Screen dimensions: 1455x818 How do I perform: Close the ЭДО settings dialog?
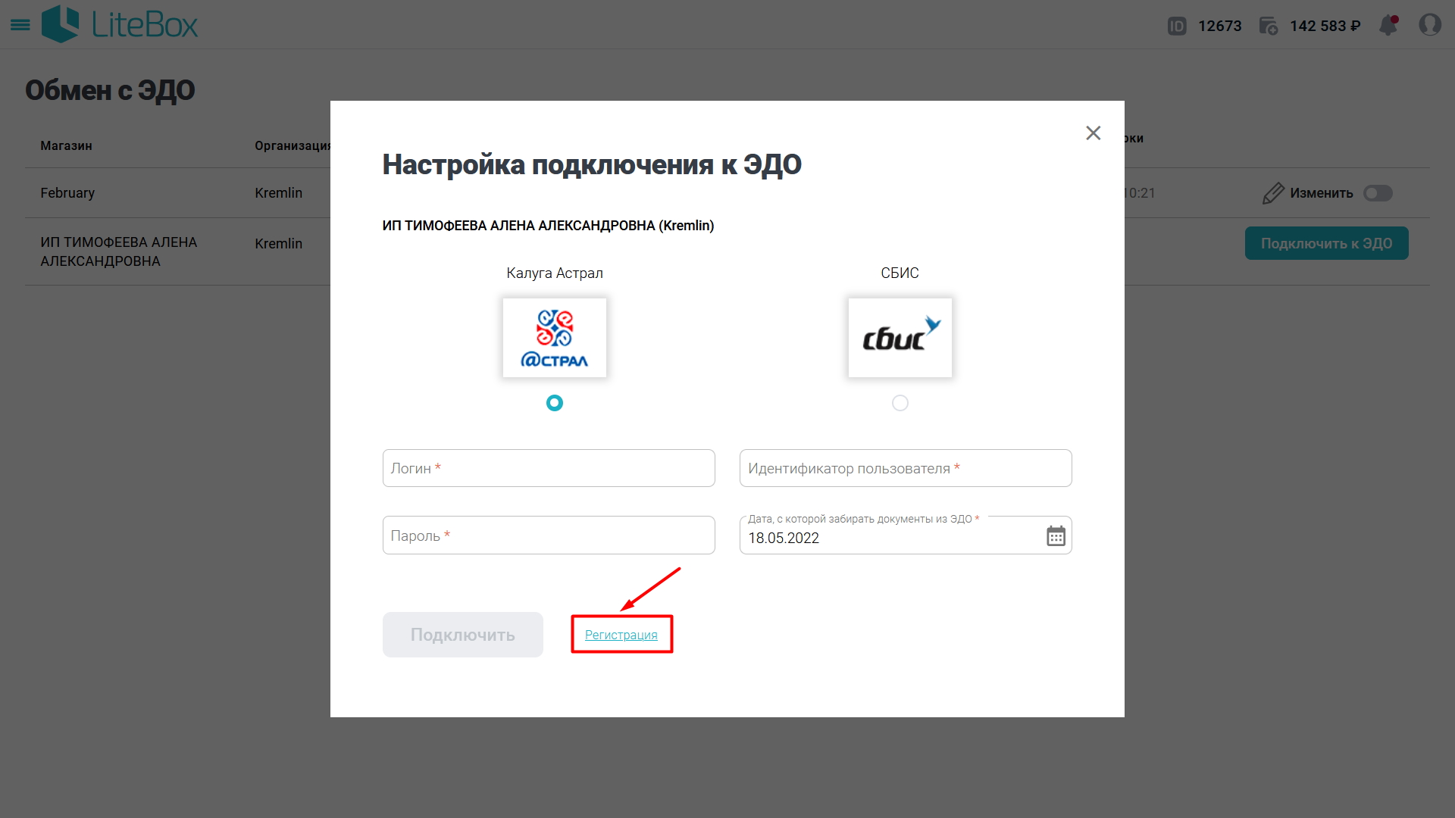[x=1093, y=133]
